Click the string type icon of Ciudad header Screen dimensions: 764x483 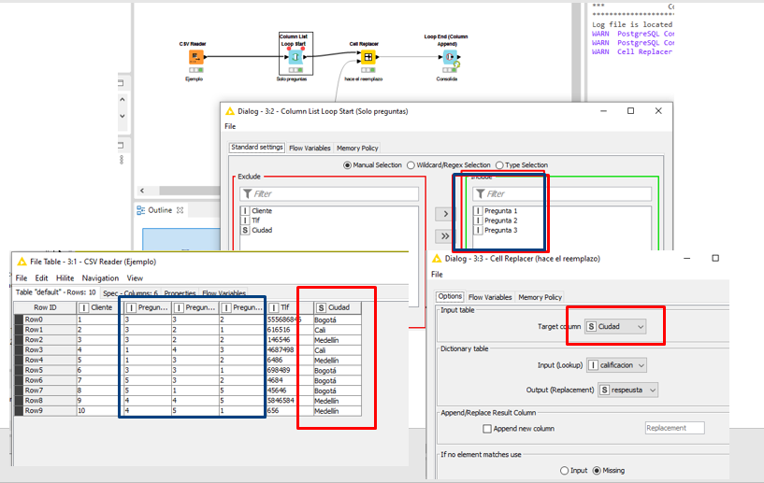(321, 307)
